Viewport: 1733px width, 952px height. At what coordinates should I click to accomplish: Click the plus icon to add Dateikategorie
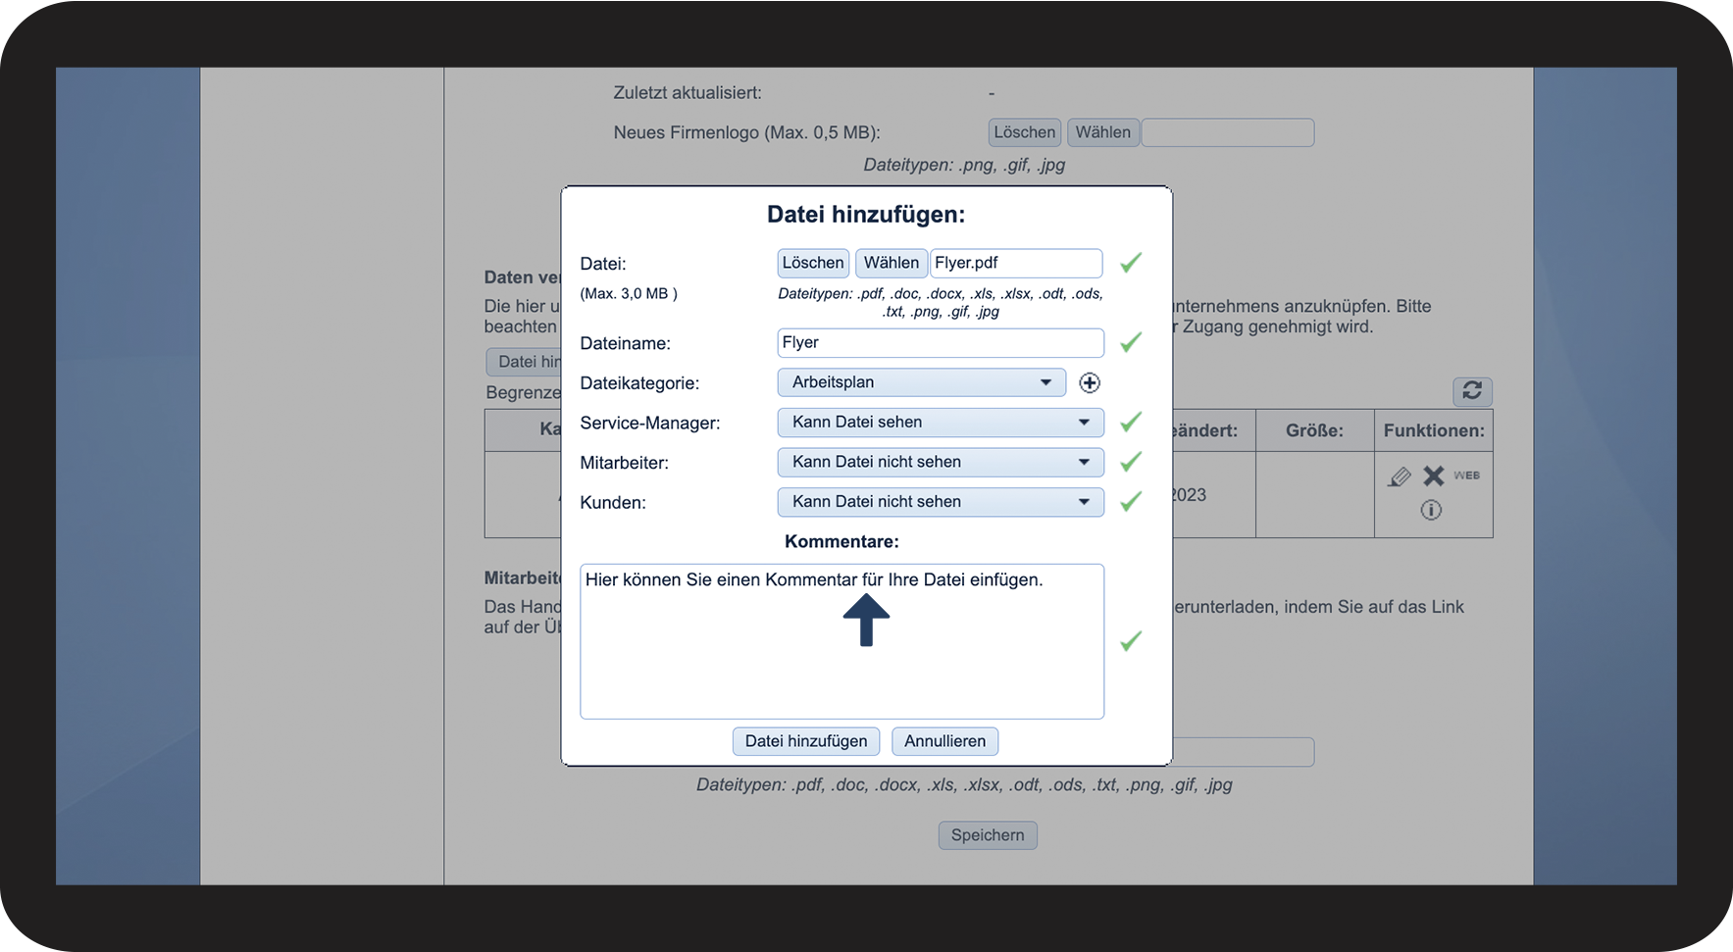pos(1089,383)
